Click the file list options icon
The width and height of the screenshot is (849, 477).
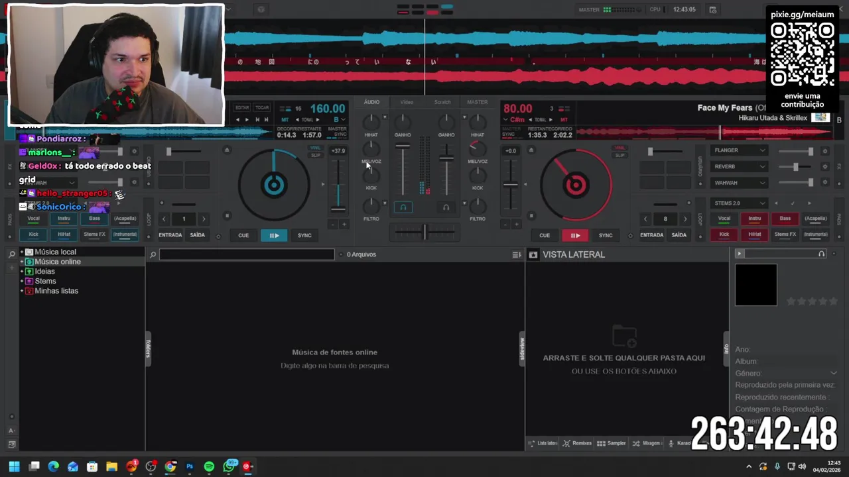tap(517, 254)
